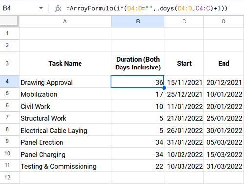Select the Panel Erection duration cell
The height and width of the screenshot is (184, 244).
point(138,141)
